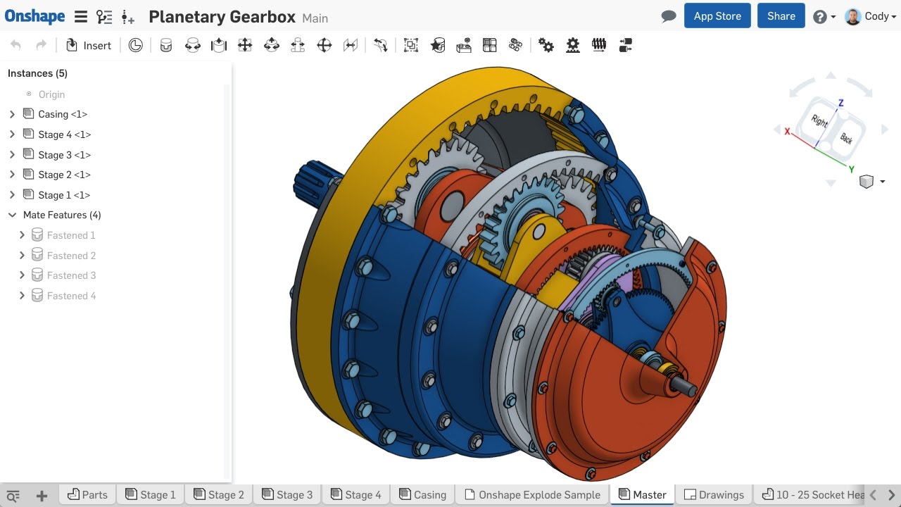Expand the Stage 1 <1> instance

(x=12, y=195)
